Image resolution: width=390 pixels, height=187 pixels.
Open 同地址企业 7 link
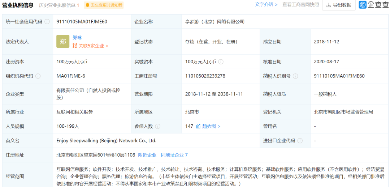[x=174, y=155]
